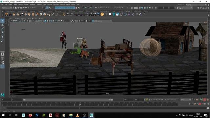
Task: Activate the Rotate tool in toolbox
Action: click(2, 37)
